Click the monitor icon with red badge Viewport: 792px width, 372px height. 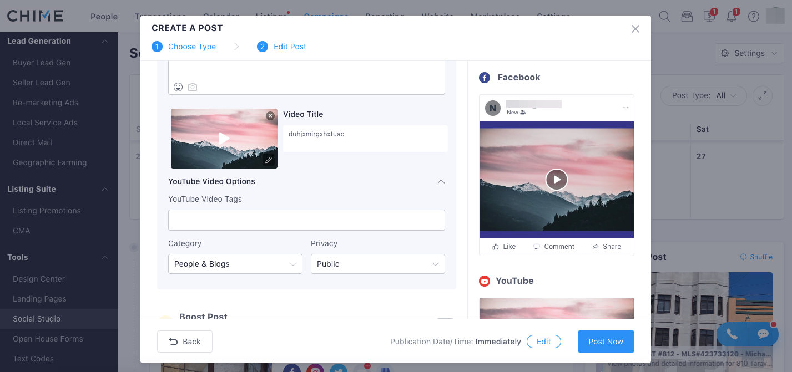point(710,16)
